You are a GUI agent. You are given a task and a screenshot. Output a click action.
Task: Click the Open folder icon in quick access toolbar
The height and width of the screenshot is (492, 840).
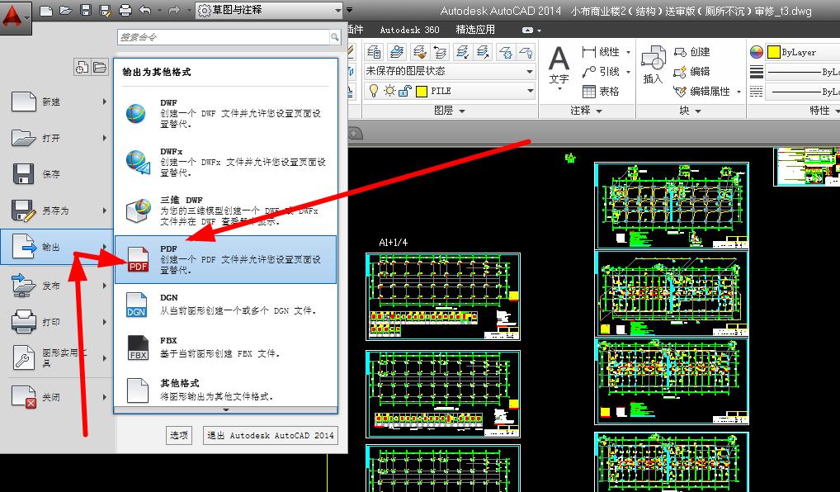click(66, 10)
